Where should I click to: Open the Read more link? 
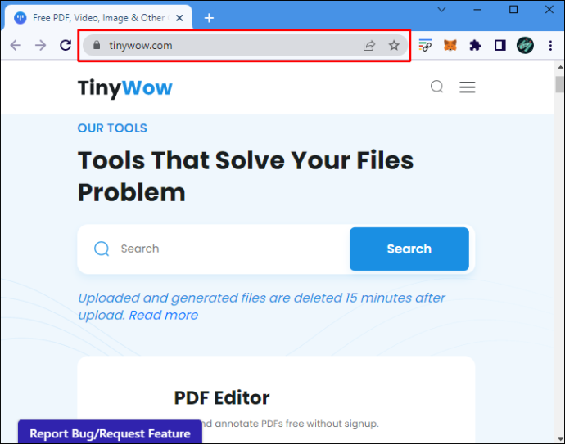(164, 315)
